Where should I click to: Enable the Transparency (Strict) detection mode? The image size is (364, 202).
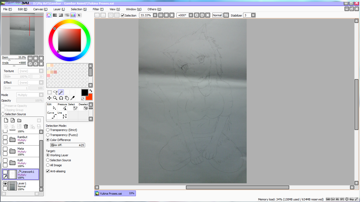click(x=48, y=130)
